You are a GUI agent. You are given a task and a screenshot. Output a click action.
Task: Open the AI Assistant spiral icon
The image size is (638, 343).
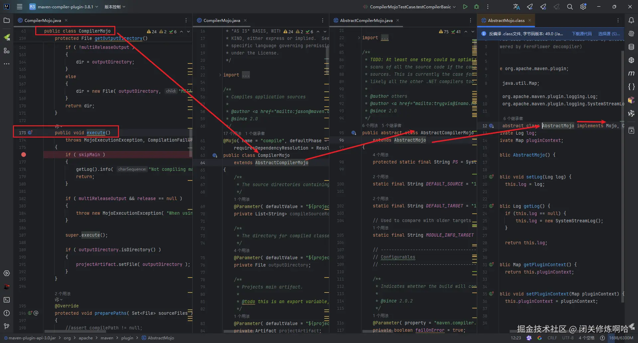tap(631, 34)
